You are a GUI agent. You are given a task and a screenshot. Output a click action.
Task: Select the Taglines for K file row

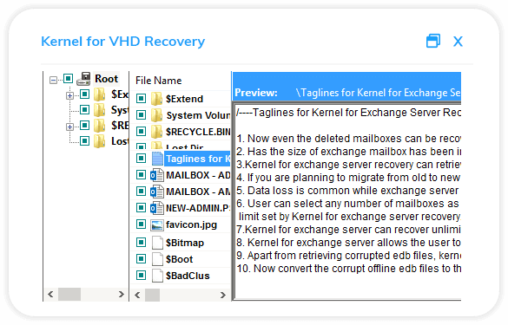click(197, 159)
